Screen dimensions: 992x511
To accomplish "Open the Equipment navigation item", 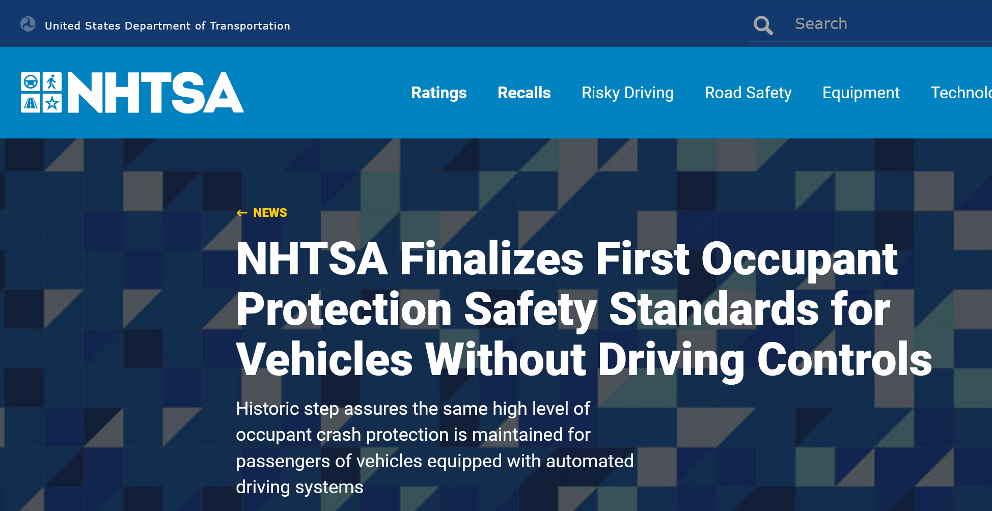I will 861,93.
